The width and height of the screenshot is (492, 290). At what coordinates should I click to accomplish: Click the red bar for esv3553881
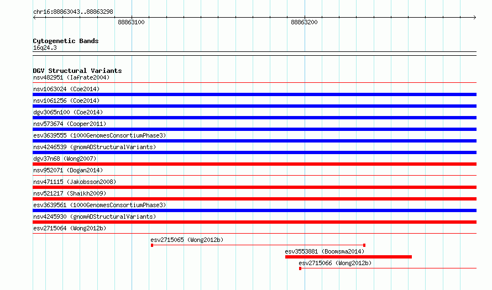(348, 257)
